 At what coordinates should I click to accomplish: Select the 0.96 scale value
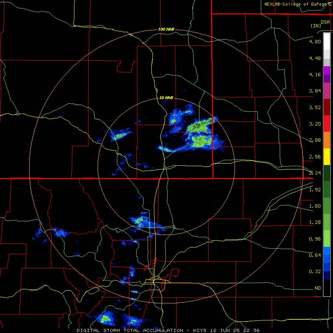[315, 239]
